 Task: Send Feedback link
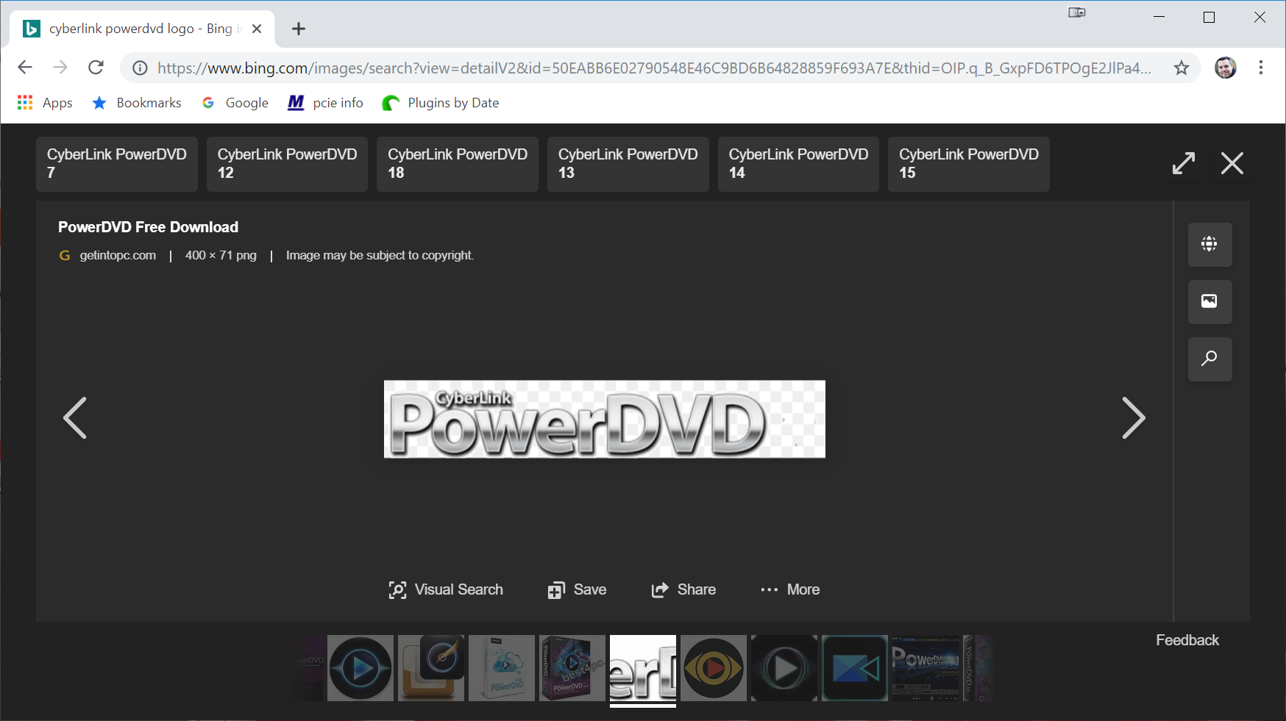(1187, 640)
